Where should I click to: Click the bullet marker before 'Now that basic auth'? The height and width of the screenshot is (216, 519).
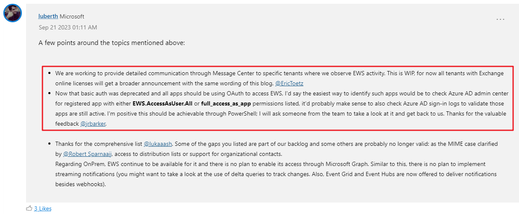coord(50,93)
